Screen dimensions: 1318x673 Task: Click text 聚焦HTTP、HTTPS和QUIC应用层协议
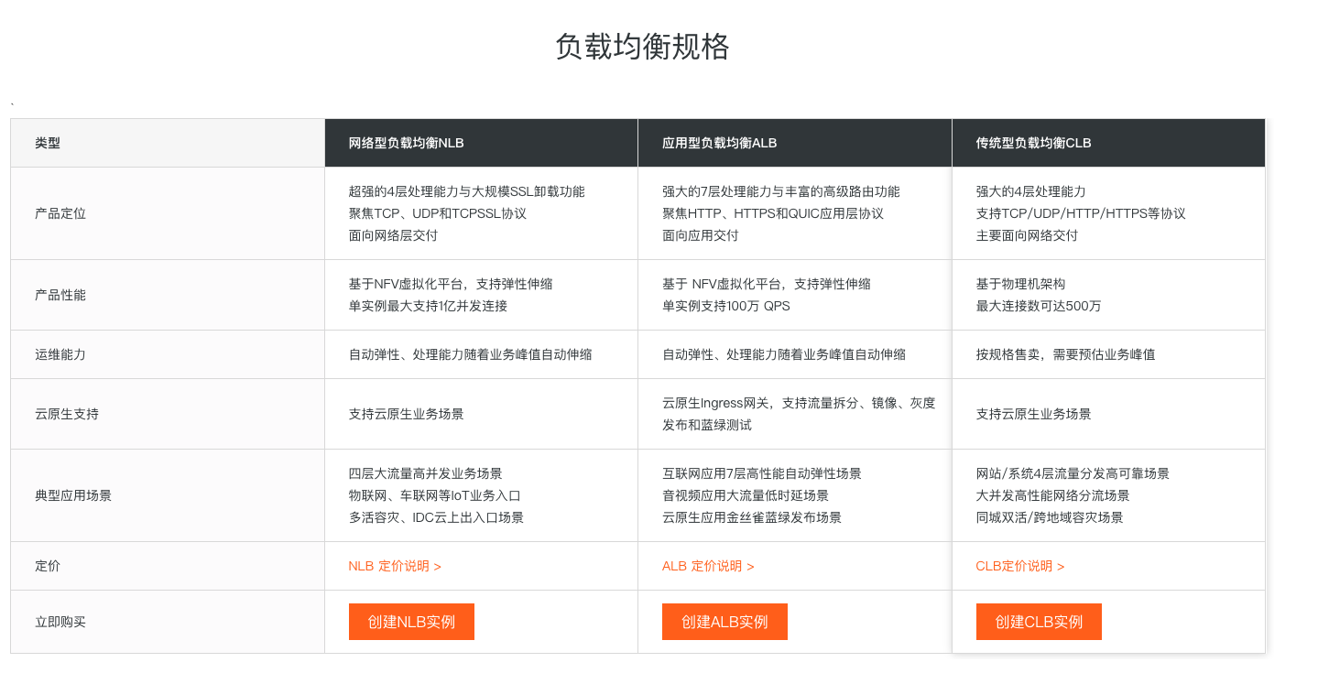773,213
